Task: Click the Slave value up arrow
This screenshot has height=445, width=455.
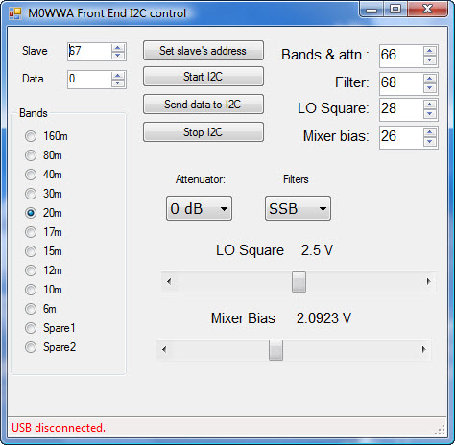Action: 118,48
